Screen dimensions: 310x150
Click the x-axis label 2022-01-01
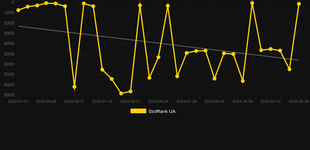18,102
